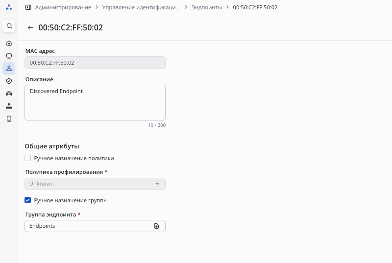Open the Политика профилирования dropdown
This screenshot has width=392, height=263.
pyautogui.click(x=95, y=184)
